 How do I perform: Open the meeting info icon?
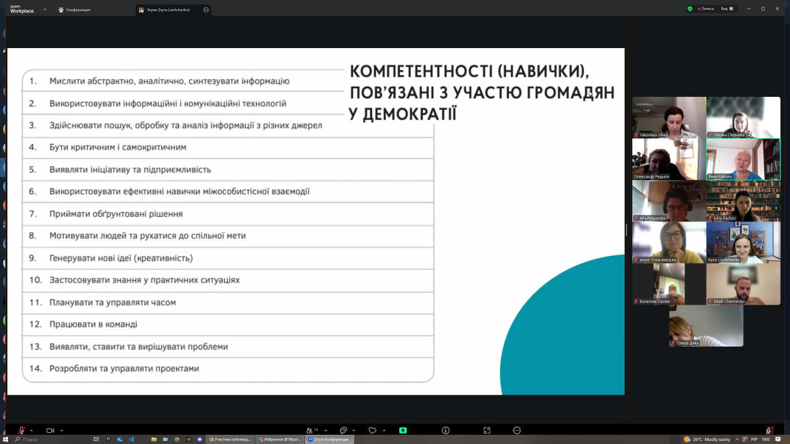[x=446, y=430]
